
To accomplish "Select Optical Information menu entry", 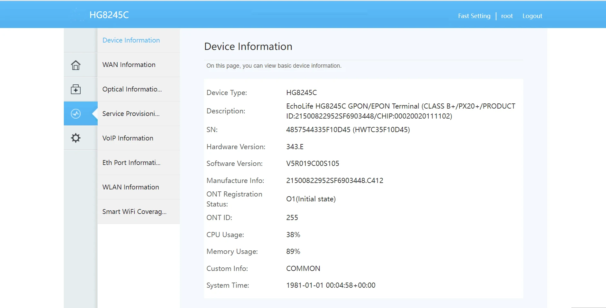I will [x=132, y=89].
